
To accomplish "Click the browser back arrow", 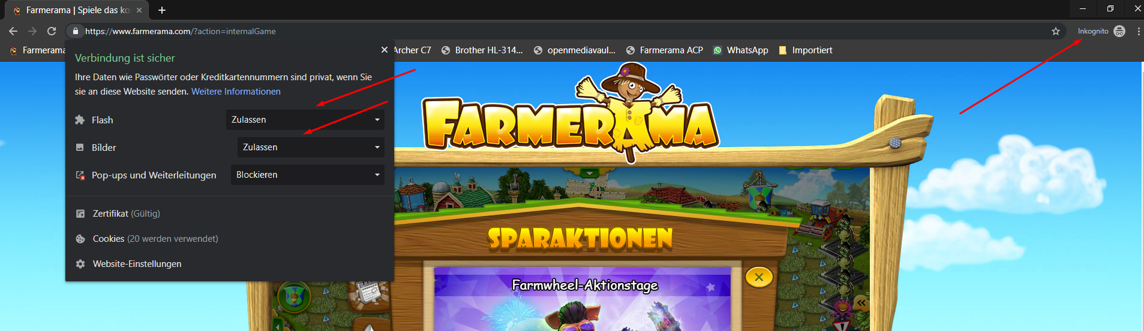I will (13, 31).
